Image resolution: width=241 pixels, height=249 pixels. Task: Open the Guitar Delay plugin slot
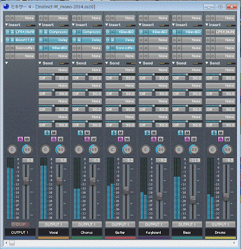[125, 40]
